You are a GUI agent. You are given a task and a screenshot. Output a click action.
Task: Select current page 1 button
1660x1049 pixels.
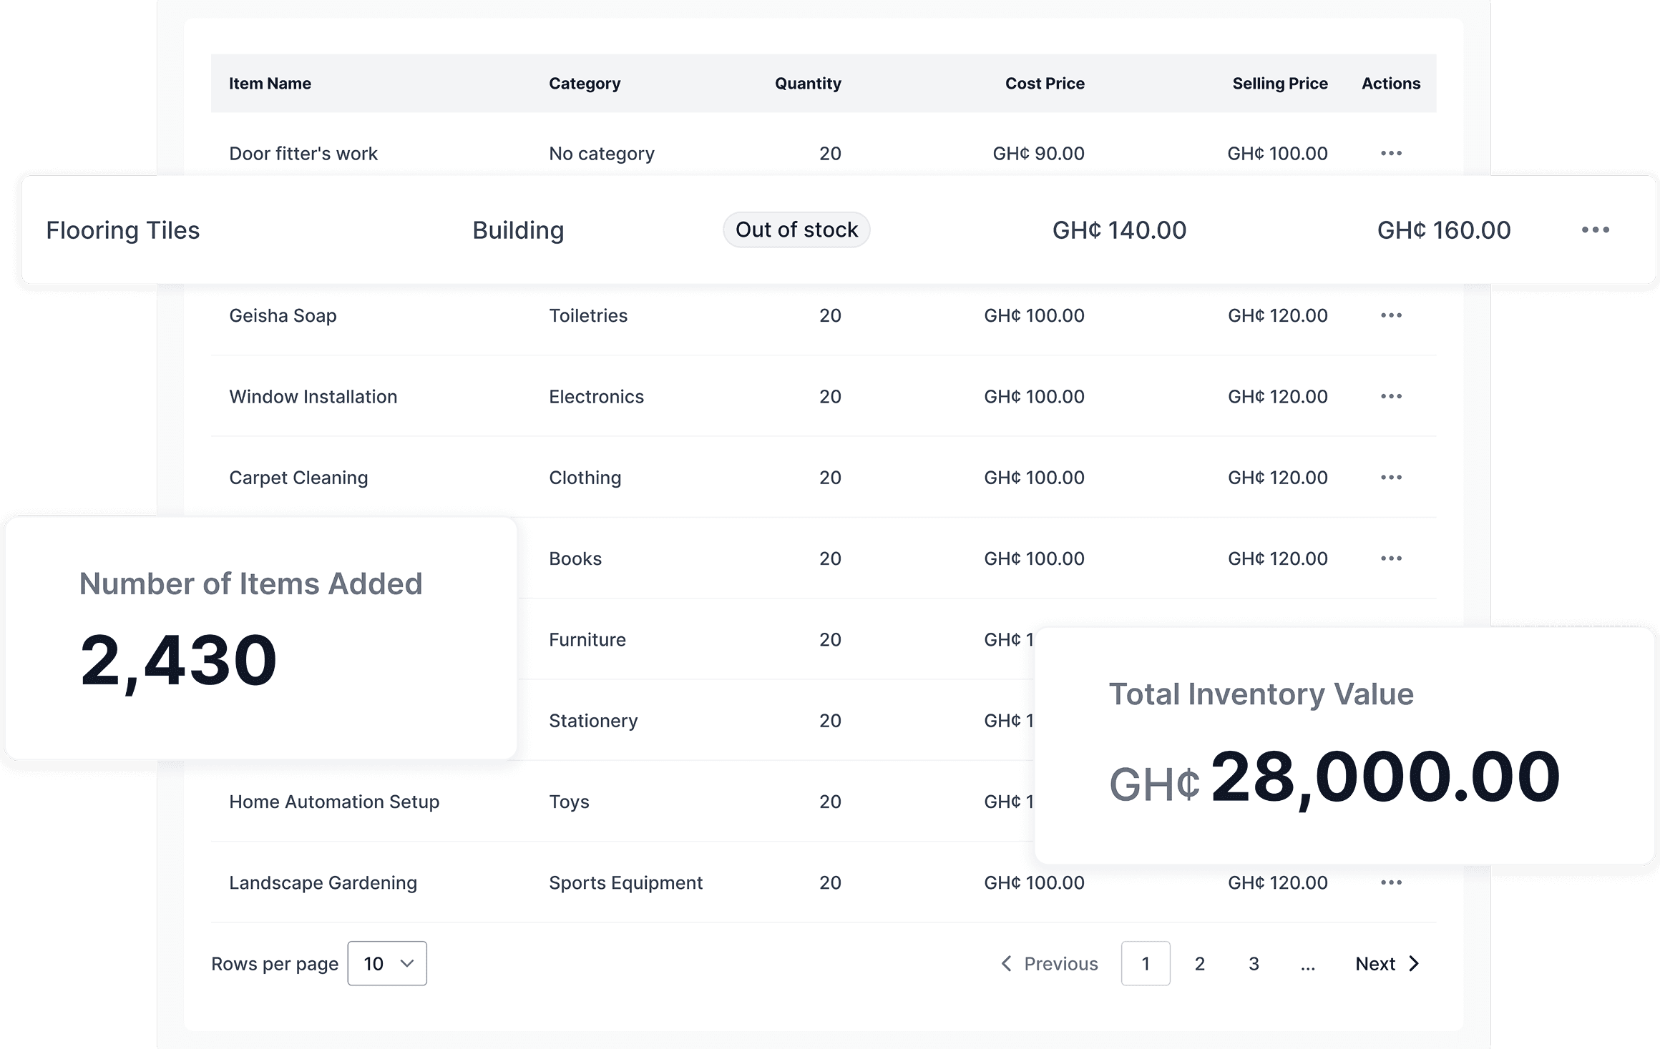click(x=1145, y=963)
